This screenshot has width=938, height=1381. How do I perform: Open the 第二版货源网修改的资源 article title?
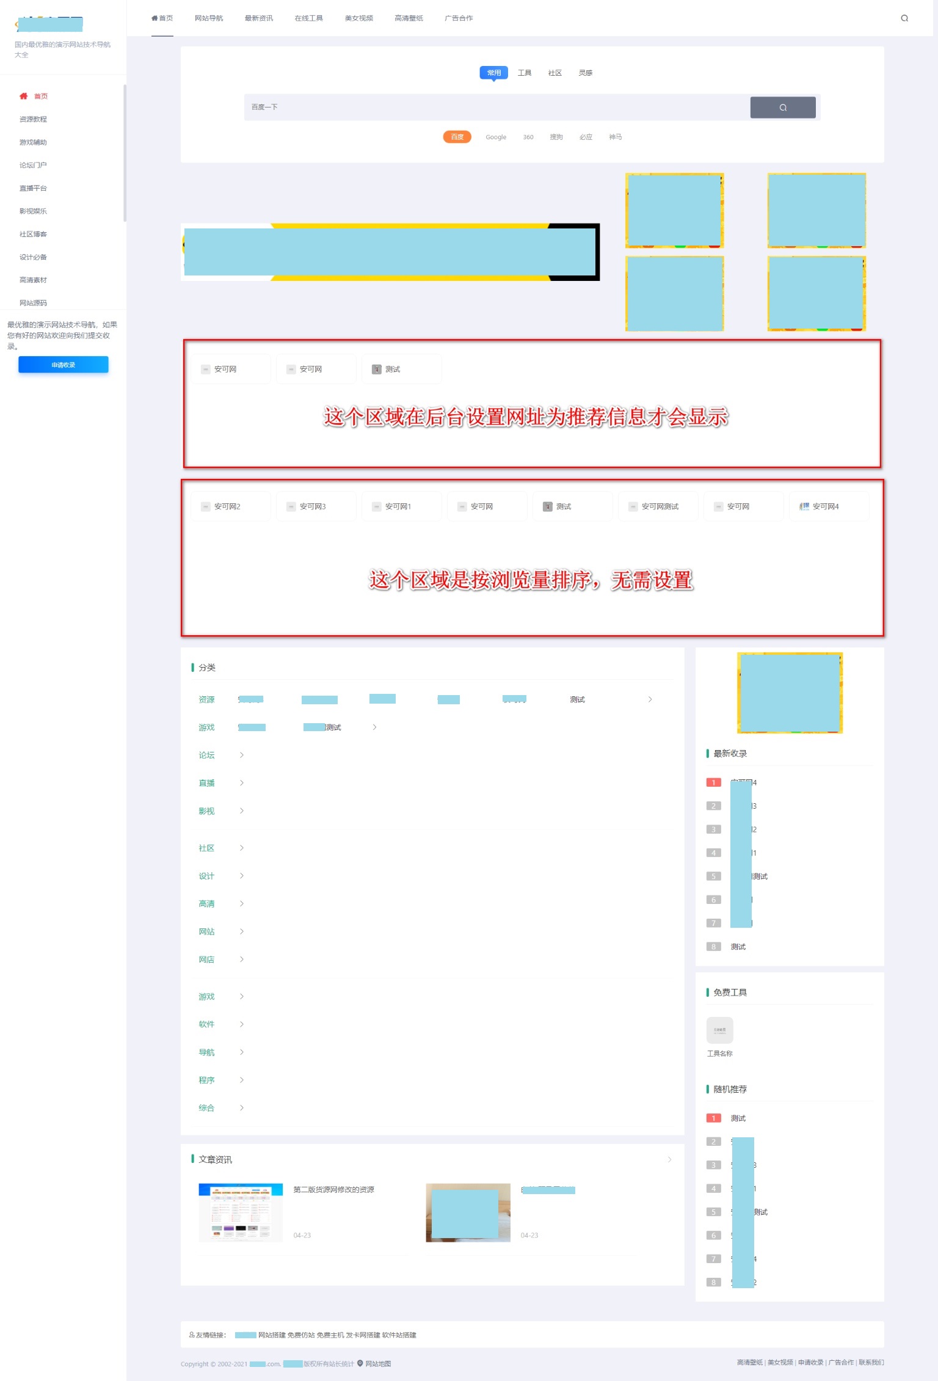334,1189
